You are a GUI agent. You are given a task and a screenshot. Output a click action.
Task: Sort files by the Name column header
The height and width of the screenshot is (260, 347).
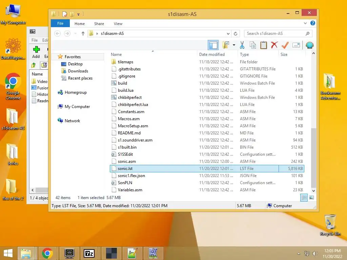tap(116, 55)
